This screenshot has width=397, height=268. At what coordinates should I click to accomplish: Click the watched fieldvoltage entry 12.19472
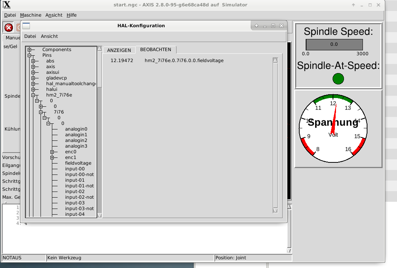click(x=122, y=61)
